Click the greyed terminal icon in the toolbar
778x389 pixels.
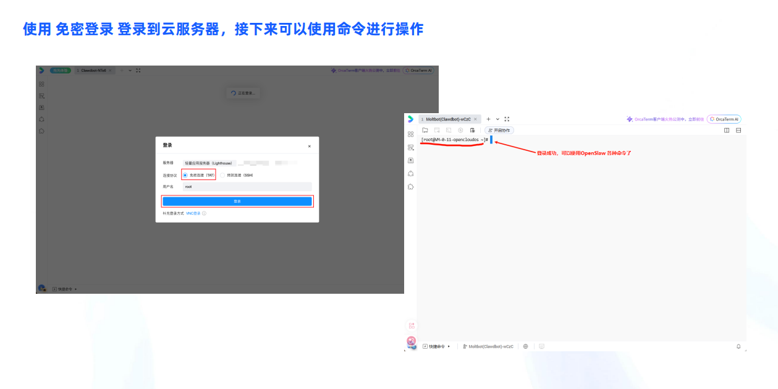click(449, 130)
